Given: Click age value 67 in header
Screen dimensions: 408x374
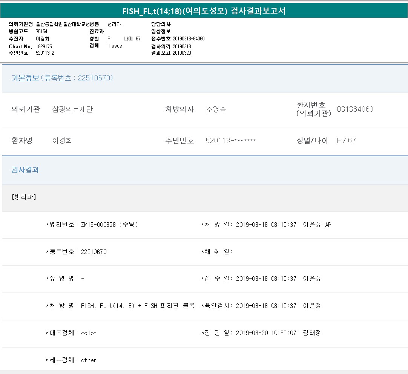Looking at the screenshot, I should pyautogui.click(x=138, y=38).
